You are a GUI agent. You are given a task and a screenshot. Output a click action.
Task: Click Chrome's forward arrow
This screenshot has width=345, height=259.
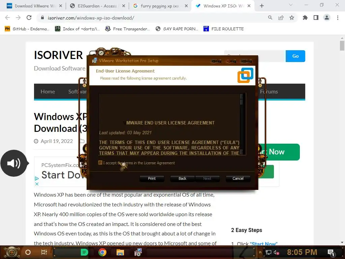(18, 18)
